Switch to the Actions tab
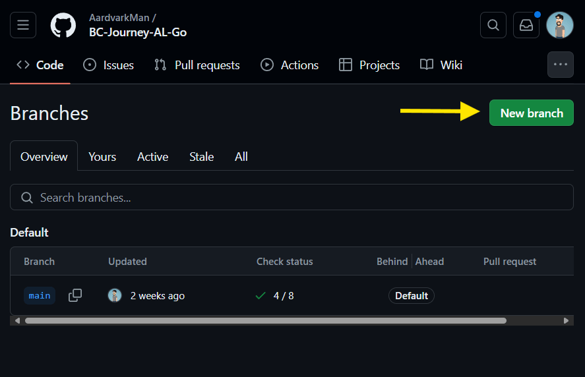The height and width of the screenshot is (377, 585). click(290, 65)
